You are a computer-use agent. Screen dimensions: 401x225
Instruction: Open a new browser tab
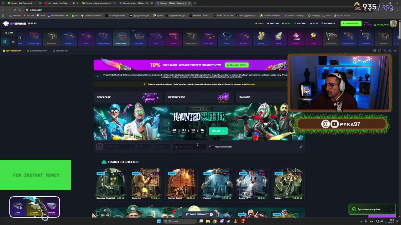195,3
